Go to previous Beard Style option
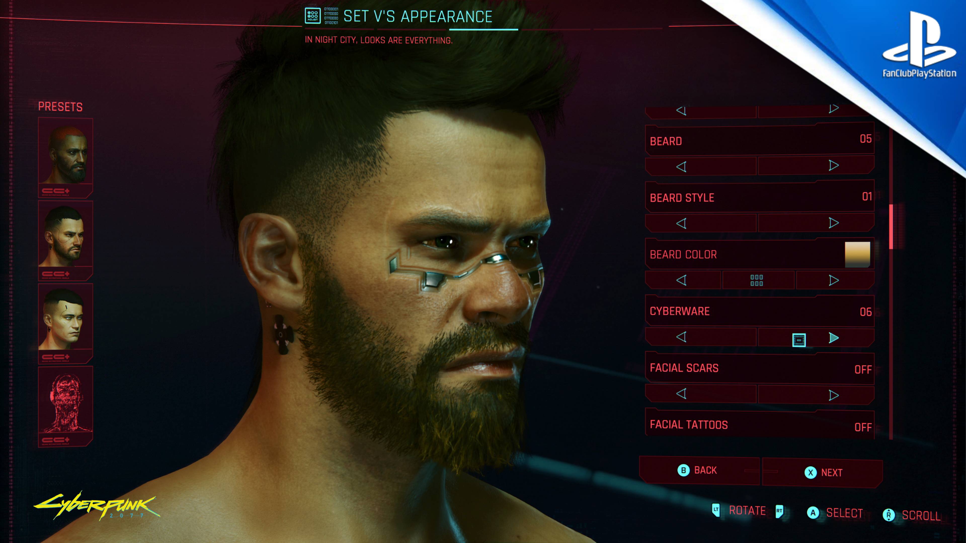This screenshot has height=543, width=966. pyautogui.click(x=681, y=224)
